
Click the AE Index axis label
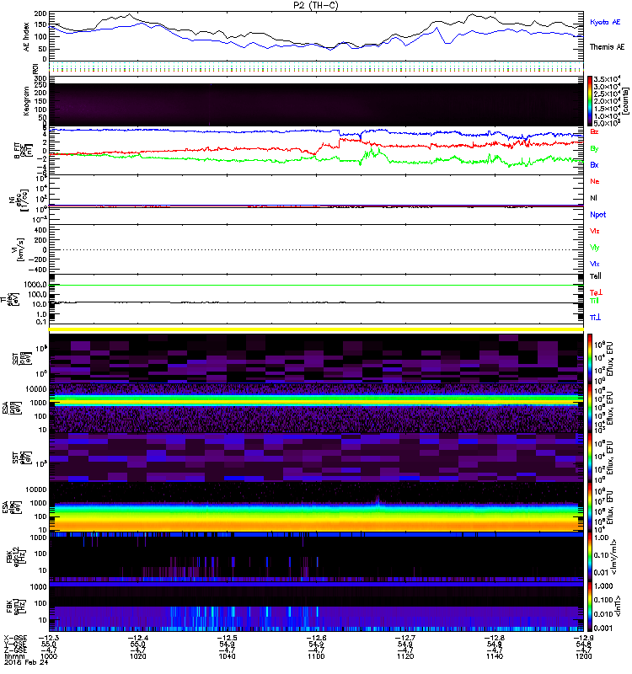27,37
